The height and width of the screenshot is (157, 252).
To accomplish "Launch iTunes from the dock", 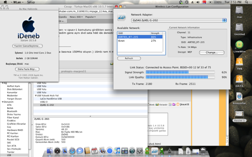I will point(117,150).
